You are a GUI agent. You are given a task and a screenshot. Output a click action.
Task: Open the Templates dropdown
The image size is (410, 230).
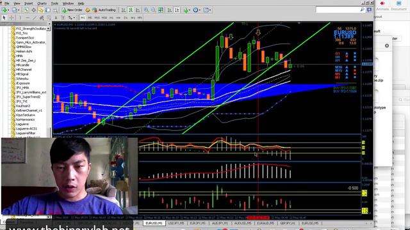tap(207, 10)
